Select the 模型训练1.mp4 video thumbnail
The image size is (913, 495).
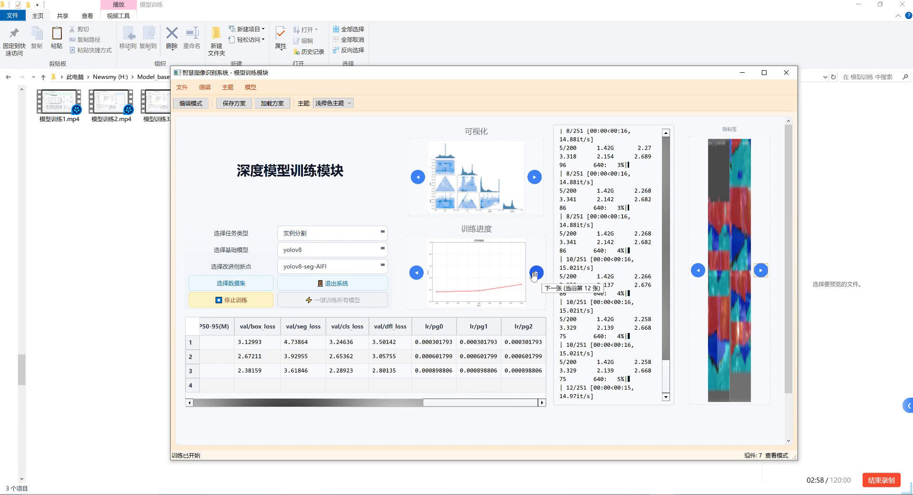(59, 106)
